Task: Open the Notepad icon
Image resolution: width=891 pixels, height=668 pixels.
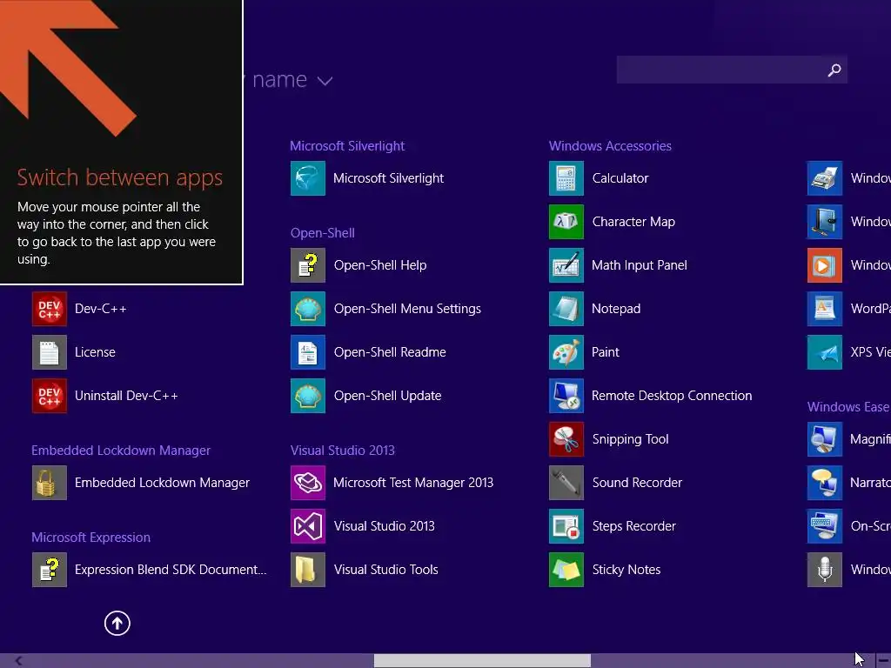Action: pos(566,309)
